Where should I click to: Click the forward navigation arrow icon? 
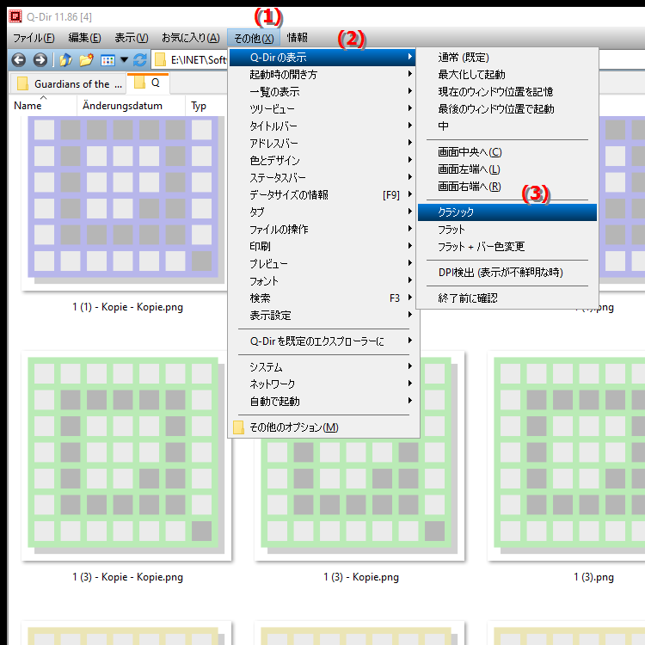40,60
